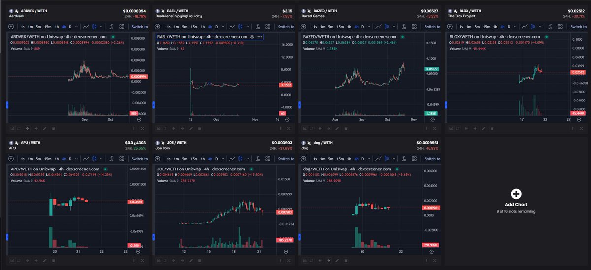This screenshot has height=270, width=591.
Task: Expand chart type dropdown in ARDVRK toolbar
Action: (101, 27)
